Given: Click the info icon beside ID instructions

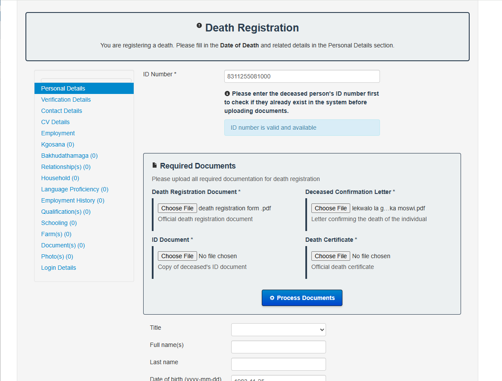Looking at the screenshot, I should pos(227,94).
